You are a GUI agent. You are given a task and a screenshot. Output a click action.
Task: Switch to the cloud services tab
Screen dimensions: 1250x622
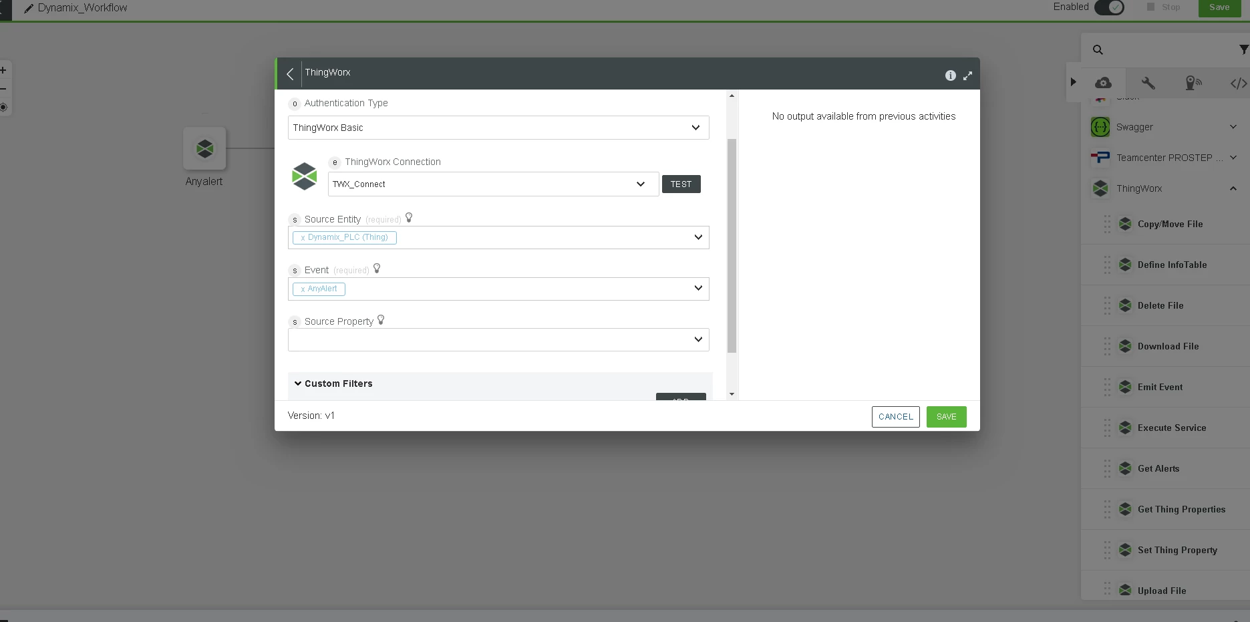pos(1103,83)
